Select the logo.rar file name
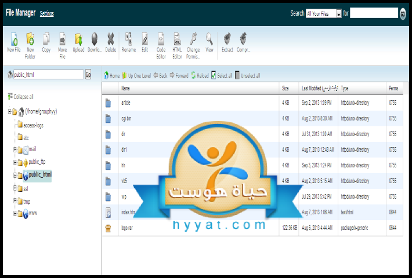The height and width of the screenshot is (278, 412). pos(127,228)
